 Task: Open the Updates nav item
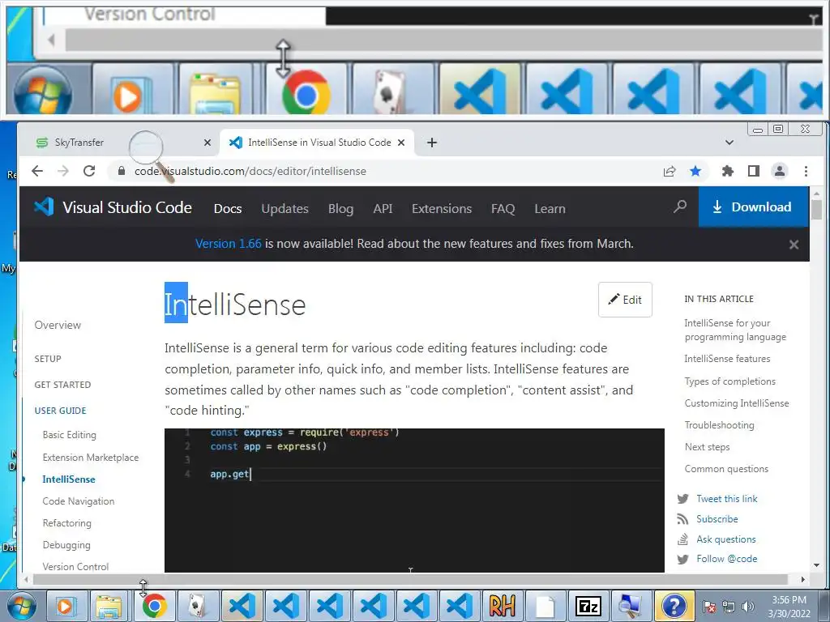point(285,208)
